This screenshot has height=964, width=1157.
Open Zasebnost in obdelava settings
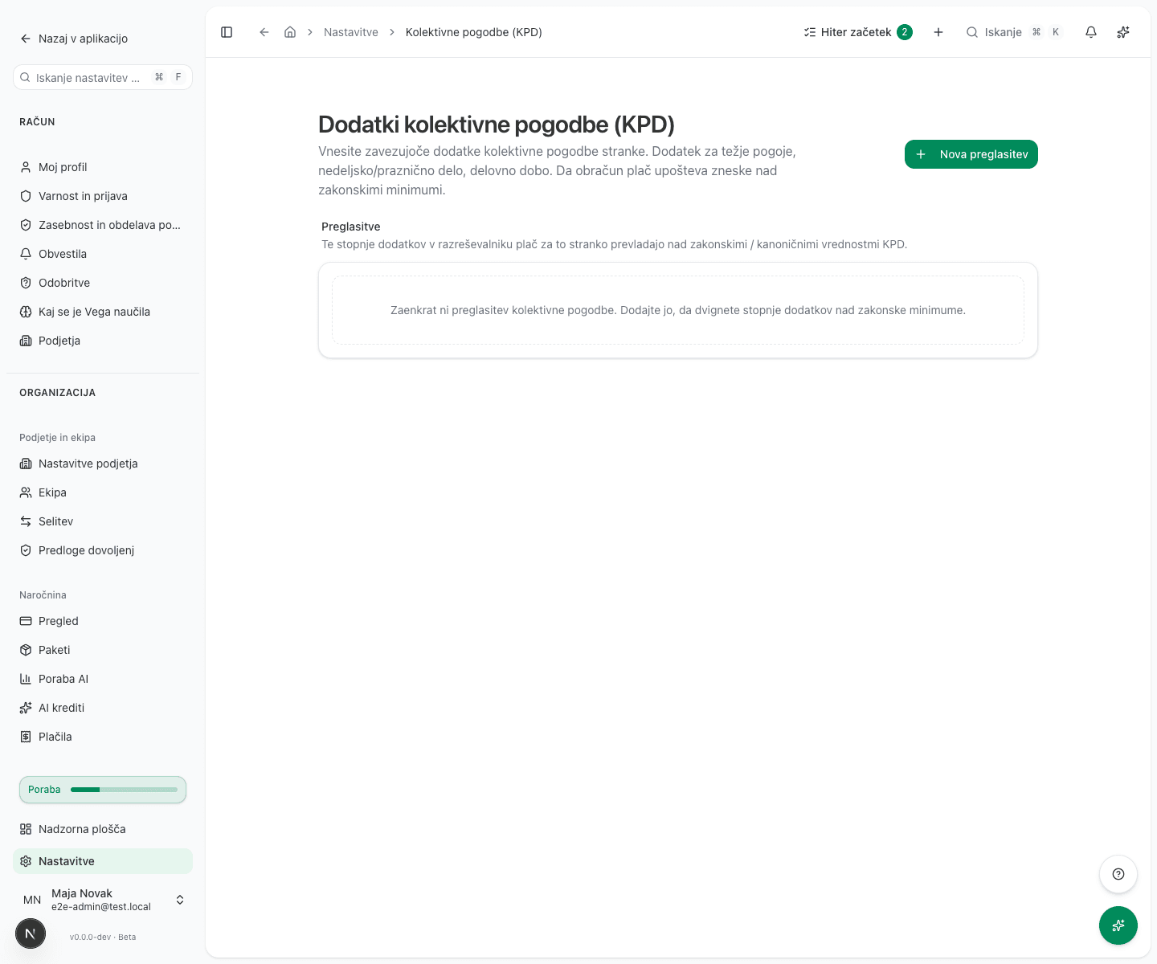coord(103,225)
